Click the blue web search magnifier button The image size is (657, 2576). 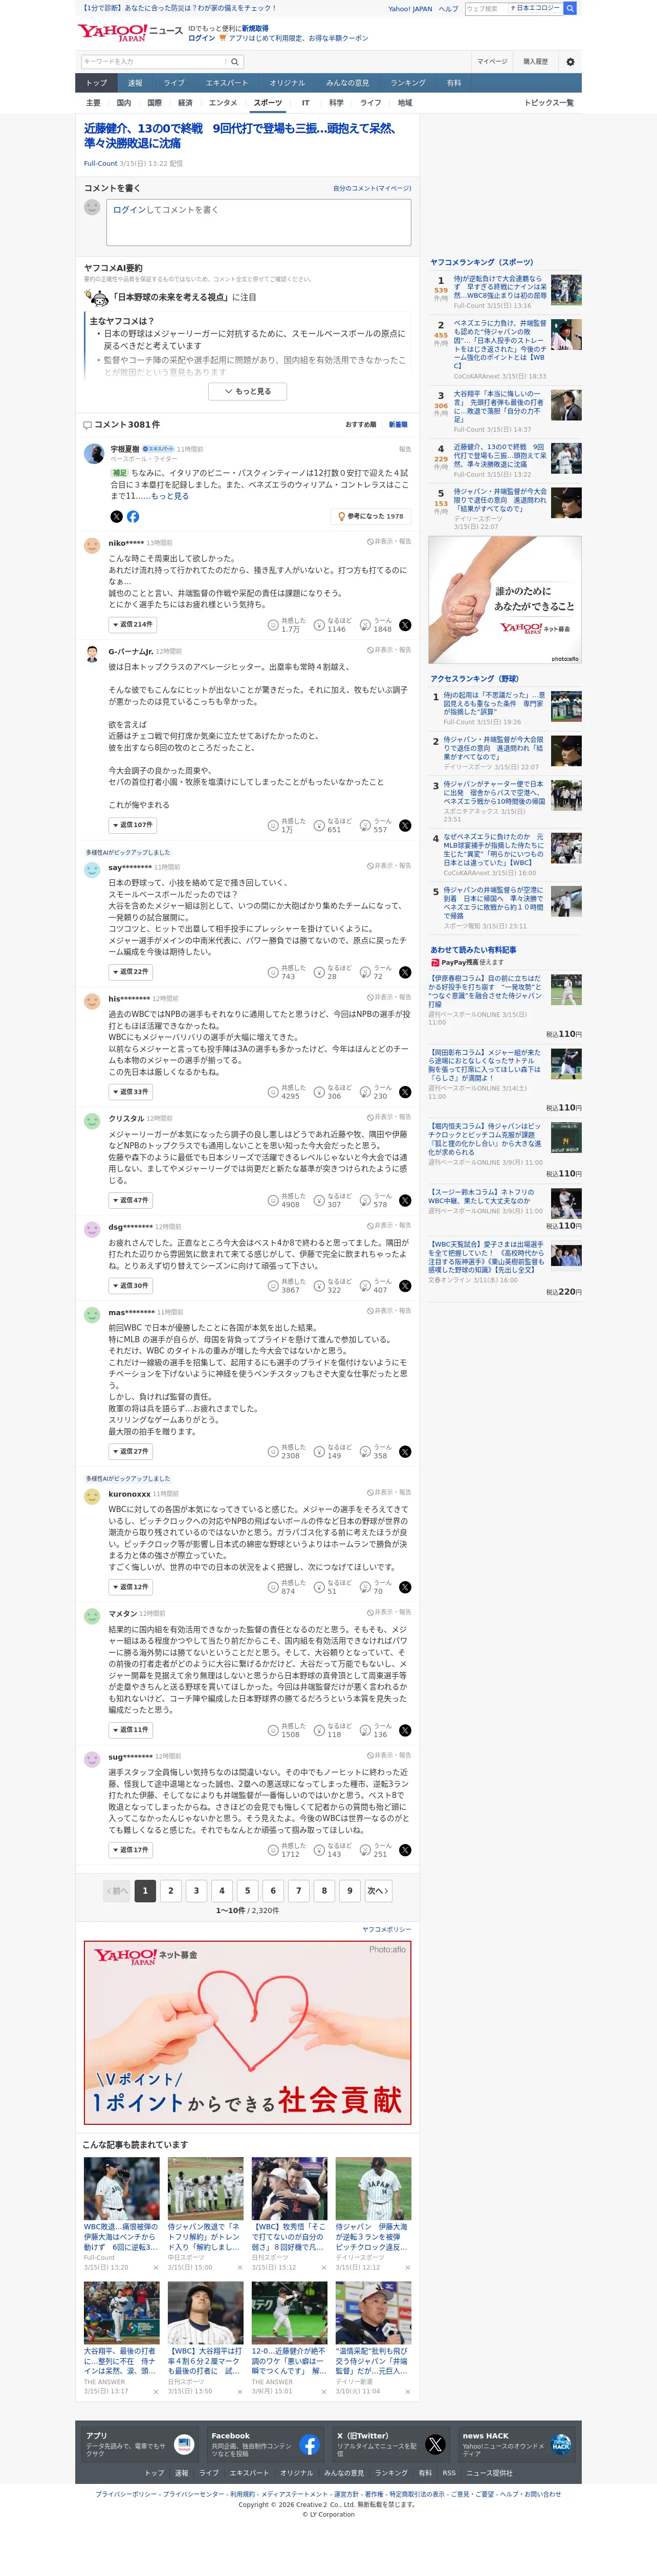pyautogui.click(x=570, y=8)
